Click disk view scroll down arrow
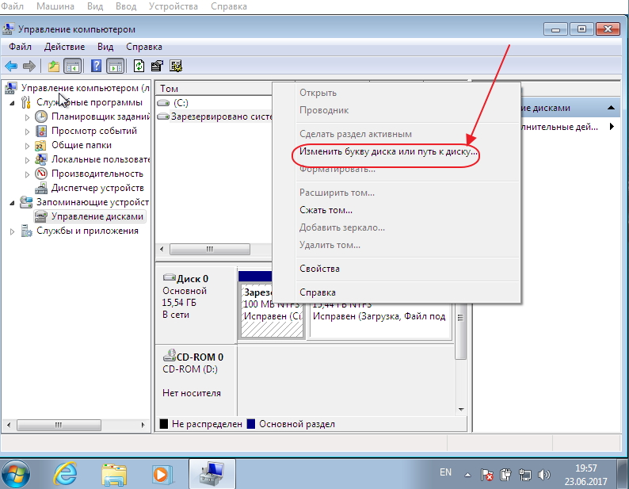The image size is (629, 489). pyautogui.click(x=461, y=410)
